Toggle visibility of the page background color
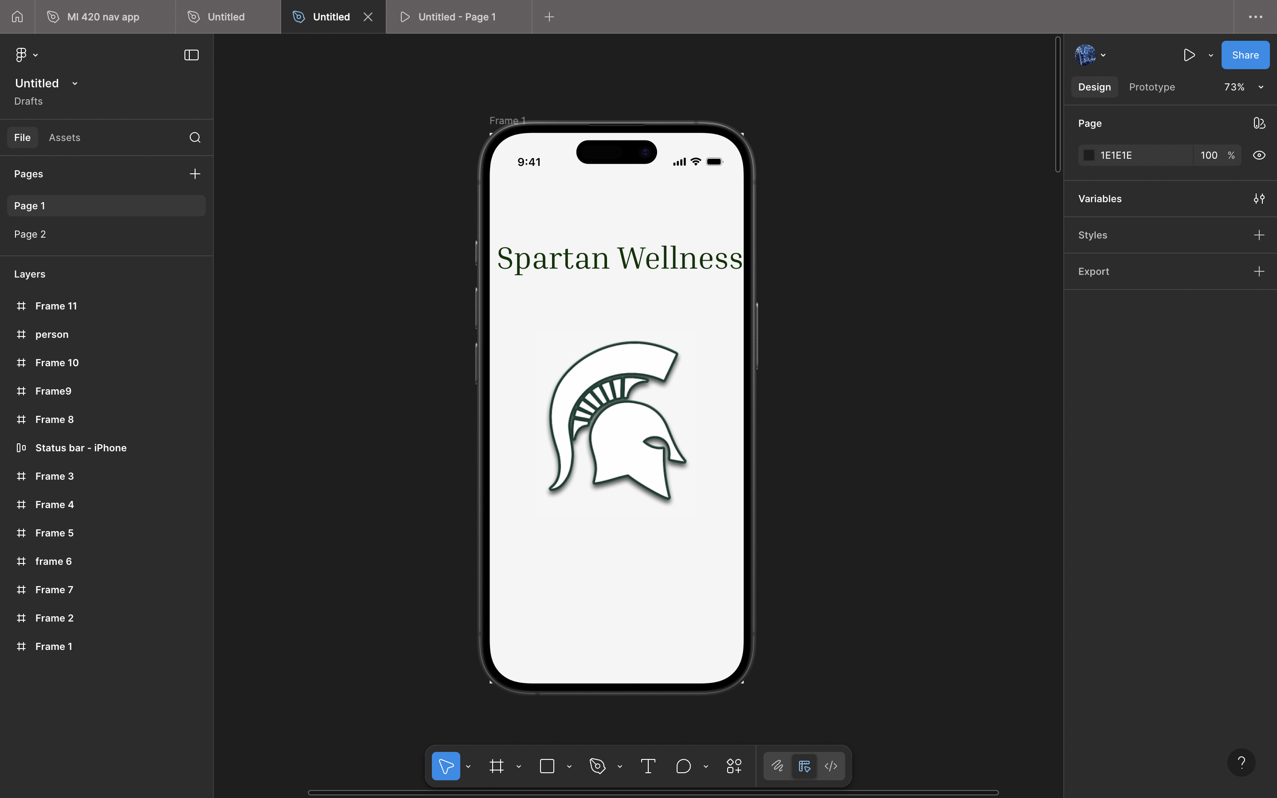1277x798 pixels. 1259,155
